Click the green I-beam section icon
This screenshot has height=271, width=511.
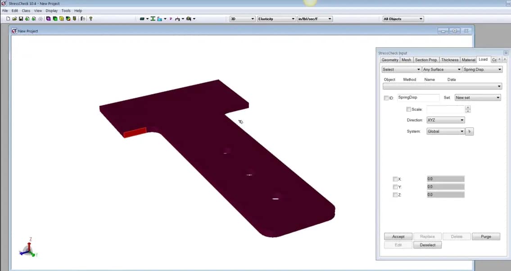pyautogui.click(x=152, y=18)
